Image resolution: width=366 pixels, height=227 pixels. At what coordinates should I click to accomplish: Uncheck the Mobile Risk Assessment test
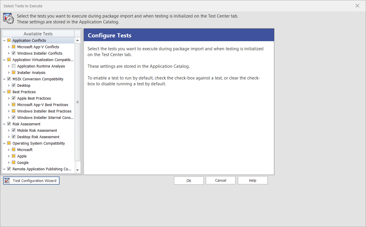(14, 130)
